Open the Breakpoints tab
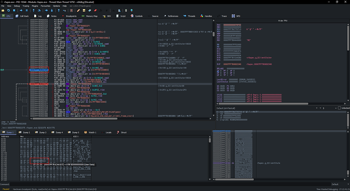The width and height of the screenshot is (350, 191). click(69, 16)
